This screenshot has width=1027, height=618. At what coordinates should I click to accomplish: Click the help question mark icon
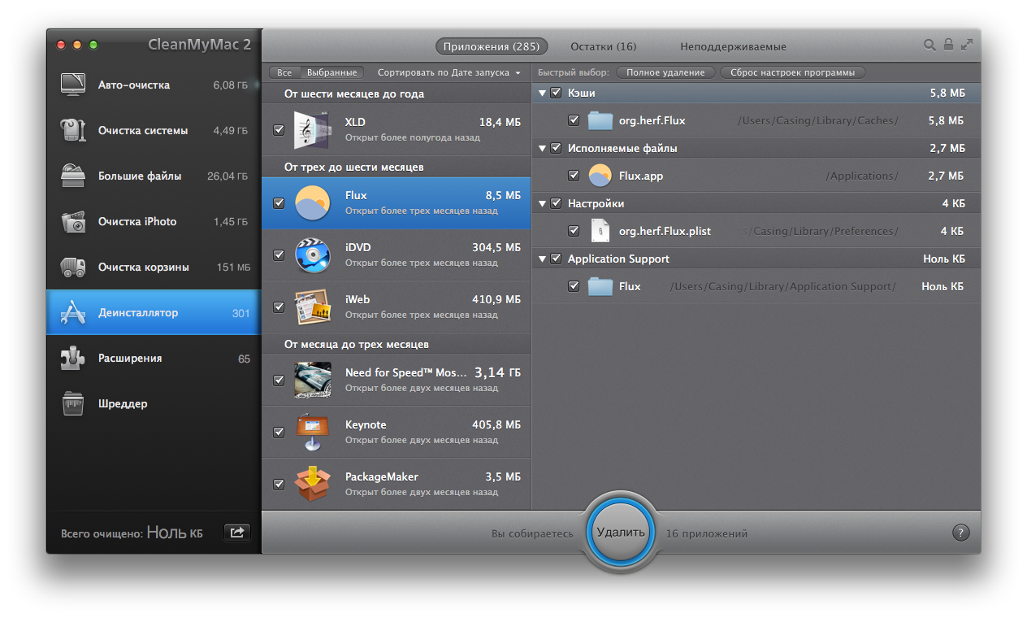coord(960,533)
